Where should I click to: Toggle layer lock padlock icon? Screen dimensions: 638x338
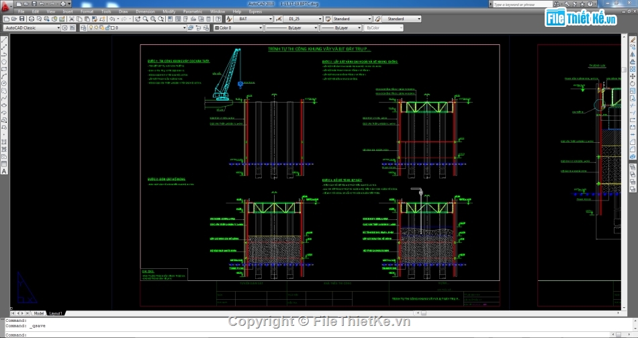(x=107, y=27)
